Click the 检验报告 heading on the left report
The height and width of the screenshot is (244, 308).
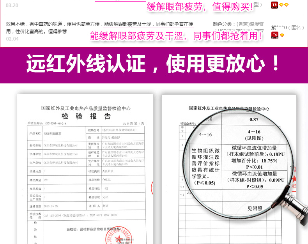coord(86,116)
